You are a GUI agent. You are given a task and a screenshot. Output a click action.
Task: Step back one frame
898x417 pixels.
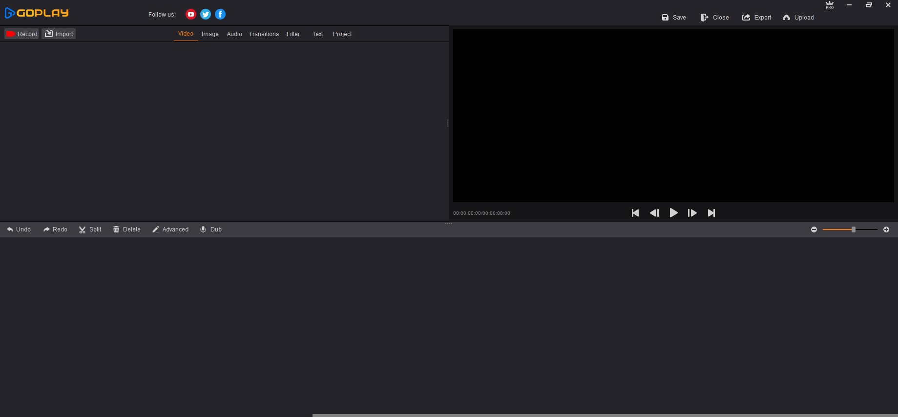click(x=654, y=213)
